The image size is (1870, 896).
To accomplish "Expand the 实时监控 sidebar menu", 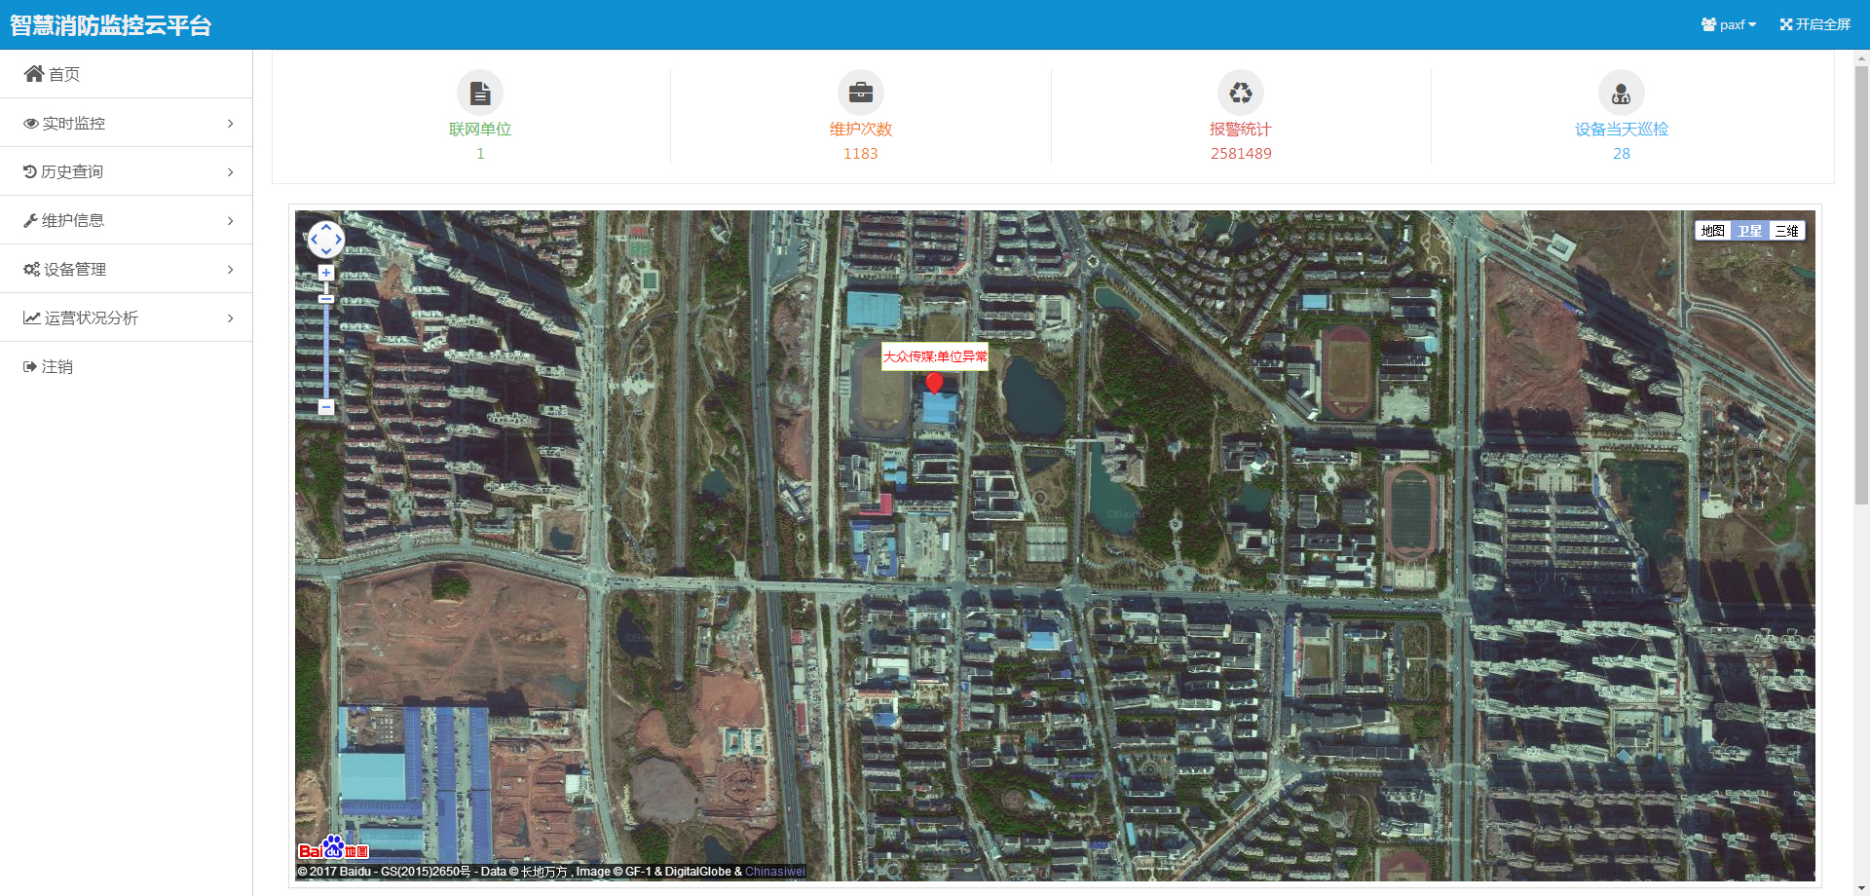I will click(127, 123).
